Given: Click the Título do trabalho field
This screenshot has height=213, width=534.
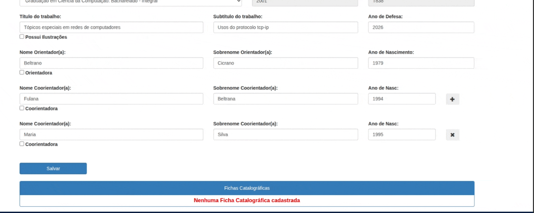Looking at the screenshot, I should click(111, 28).
